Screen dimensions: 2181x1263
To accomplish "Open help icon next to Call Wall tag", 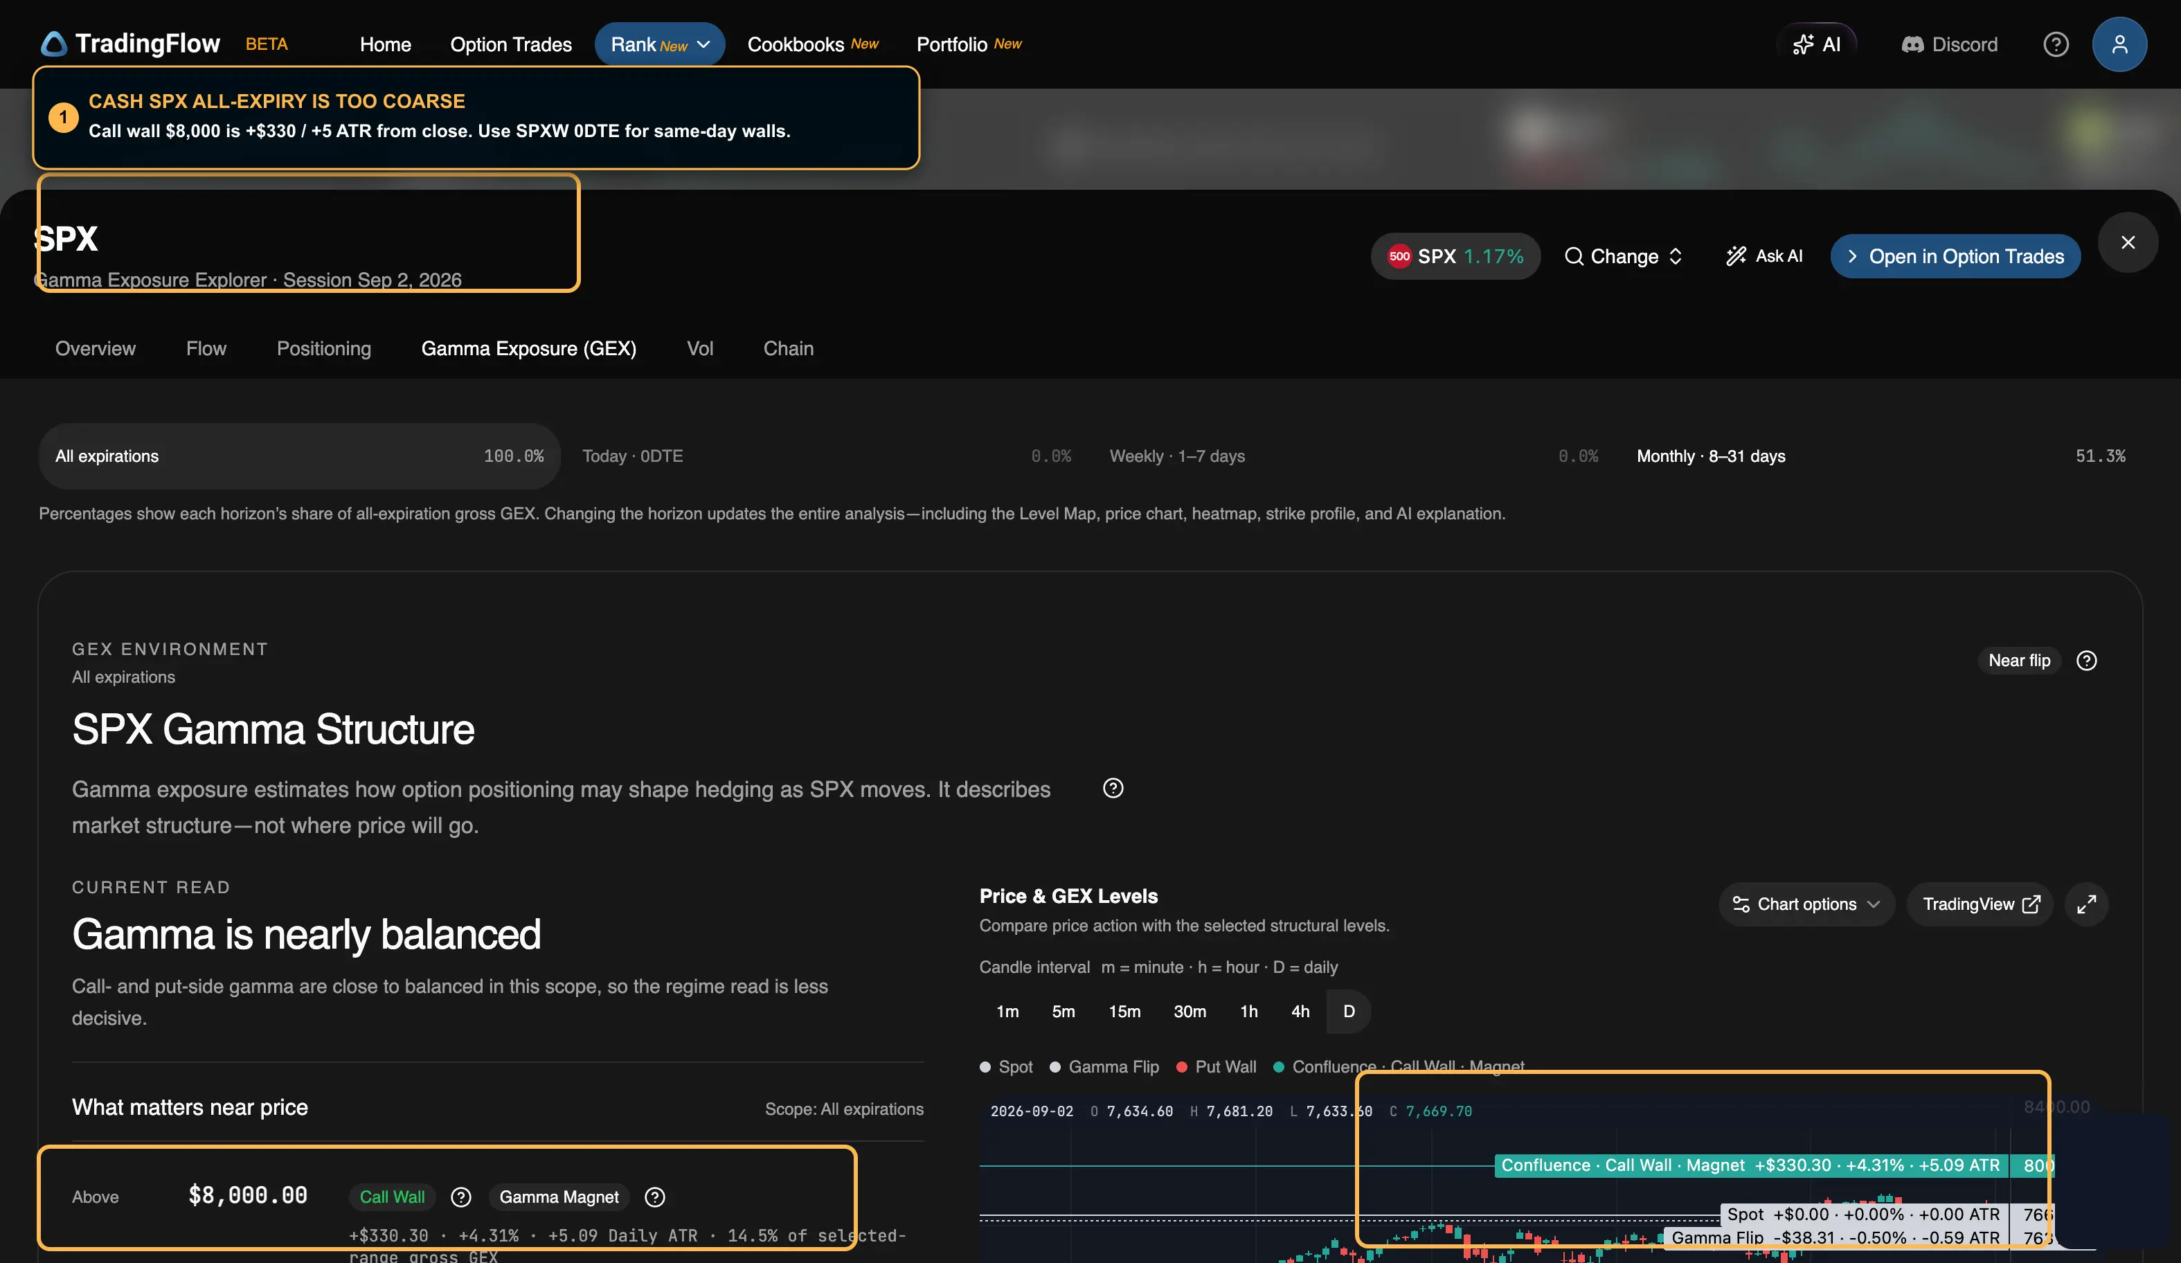I will click(461, 1197).
